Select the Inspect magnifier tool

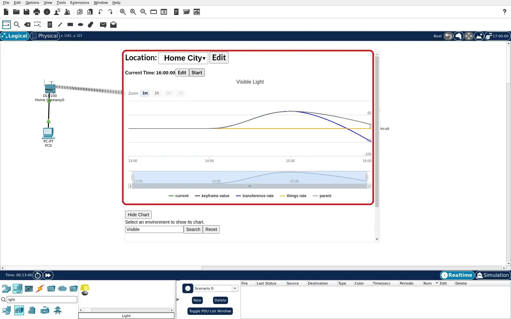click(17, 25)
